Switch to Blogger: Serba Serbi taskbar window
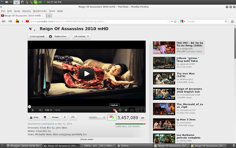The image size is (236, 148). (x=24, y=146)
